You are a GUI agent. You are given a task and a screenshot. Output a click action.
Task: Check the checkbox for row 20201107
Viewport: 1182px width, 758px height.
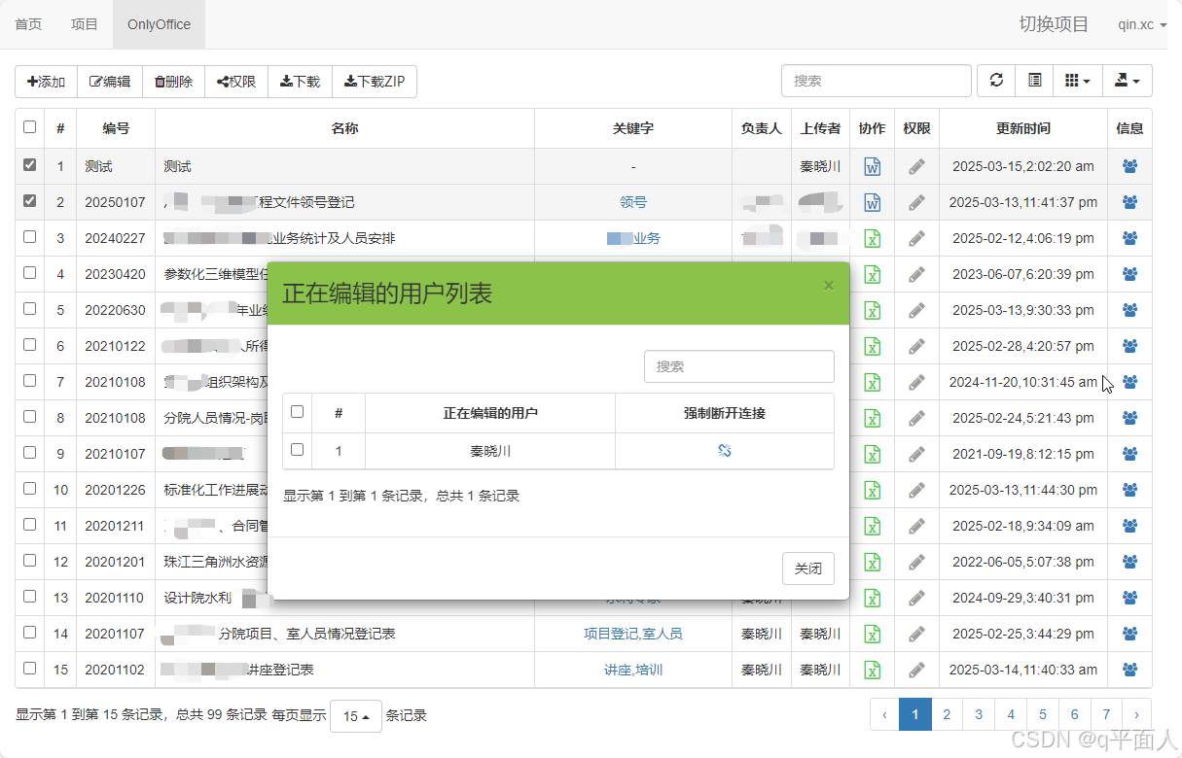(x=29, y=633)
